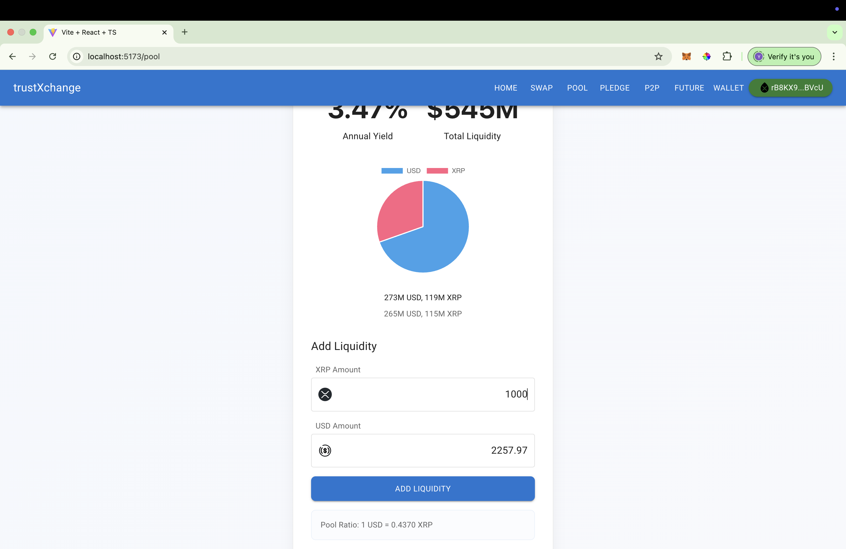The height and width of the screenshot is (549, 846).
Task: Open the MetaMask fox extension
Action: click(x=686, y=56)
